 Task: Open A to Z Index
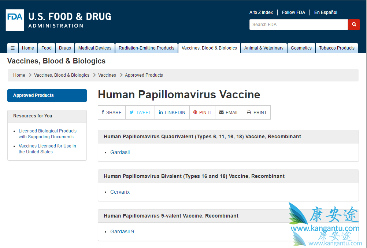[x=261, y=12]
